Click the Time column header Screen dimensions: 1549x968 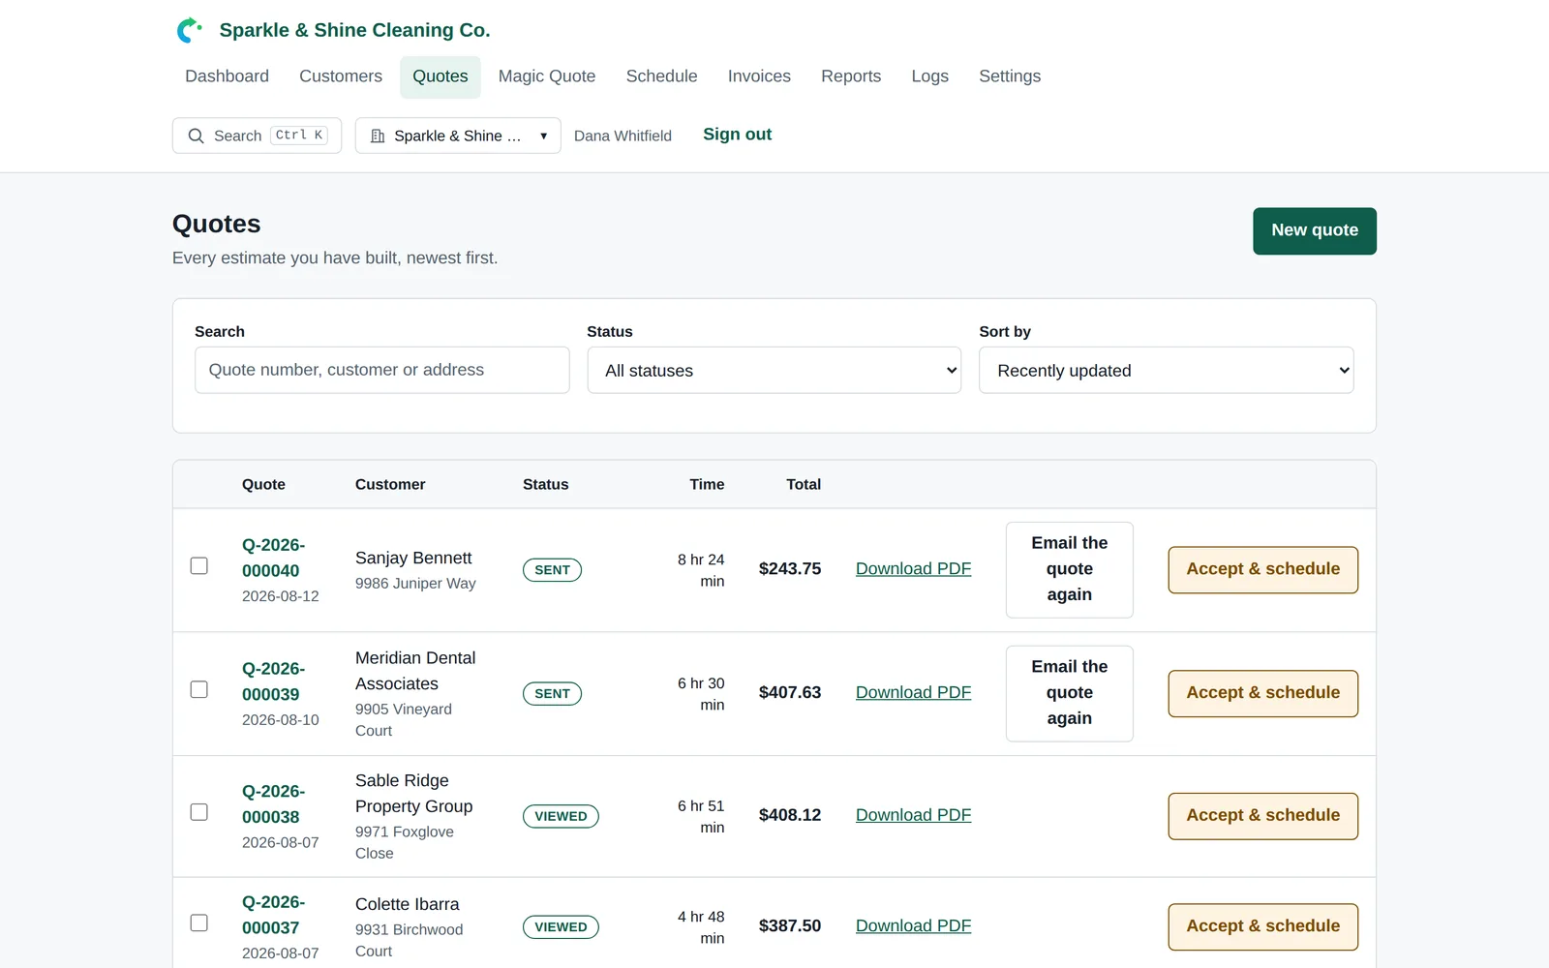[707, 484]
